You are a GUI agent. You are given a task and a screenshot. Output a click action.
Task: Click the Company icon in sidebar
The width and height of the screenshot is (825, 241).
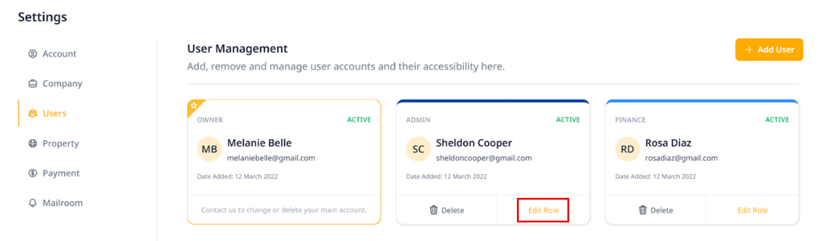click(x=33, y=84)
